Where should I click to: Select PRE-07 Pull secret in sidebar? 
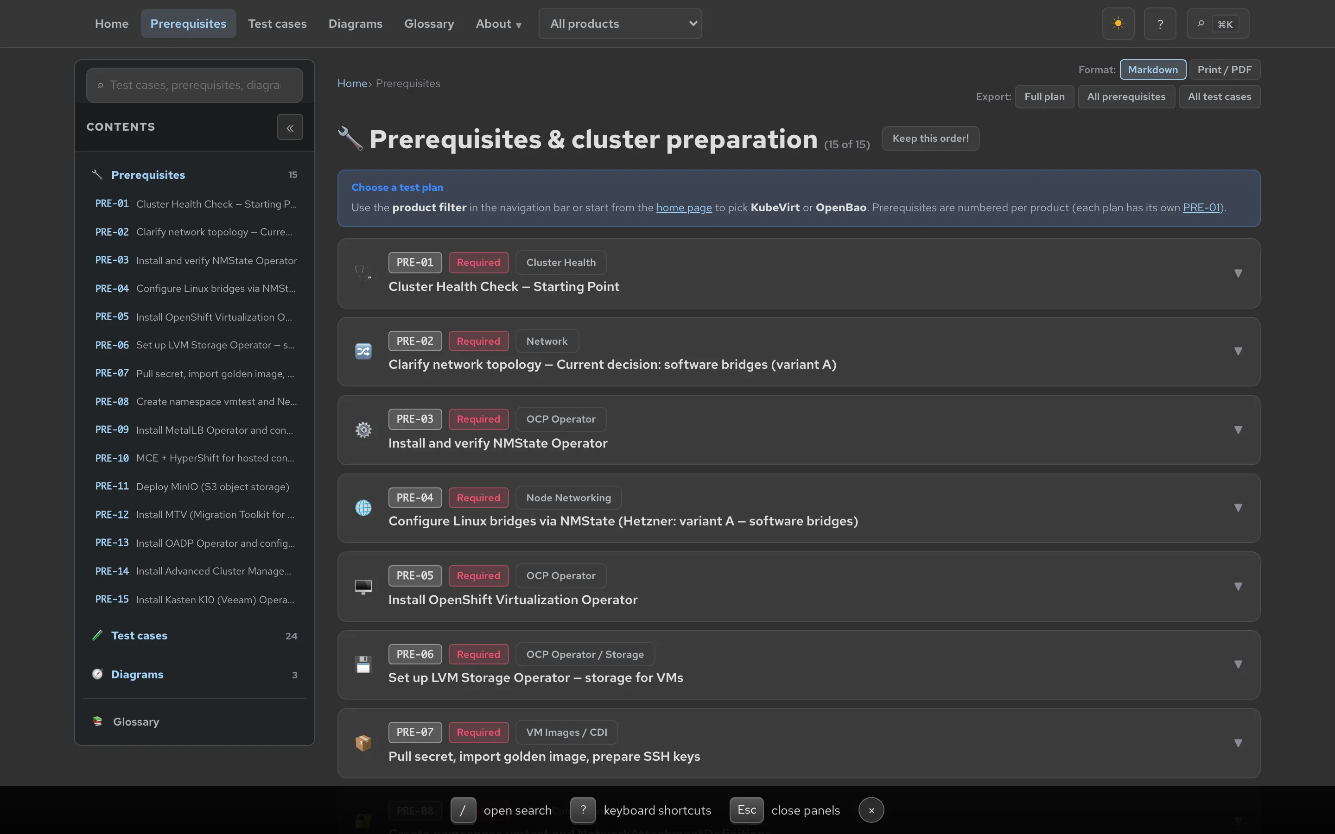[x=196, y=373]
